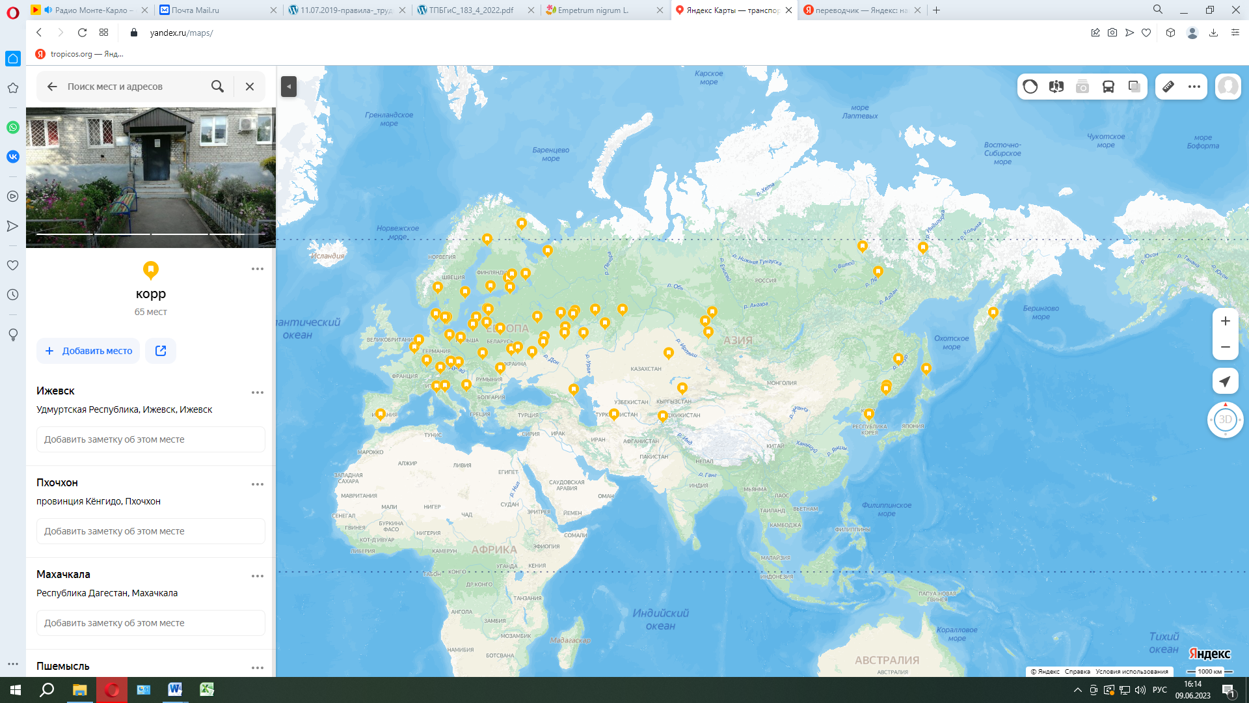The width and height of the screenshot is (1249, 703).
Task: Take a snapshot with camera icon in address bar
Action: coord(1112,33)
